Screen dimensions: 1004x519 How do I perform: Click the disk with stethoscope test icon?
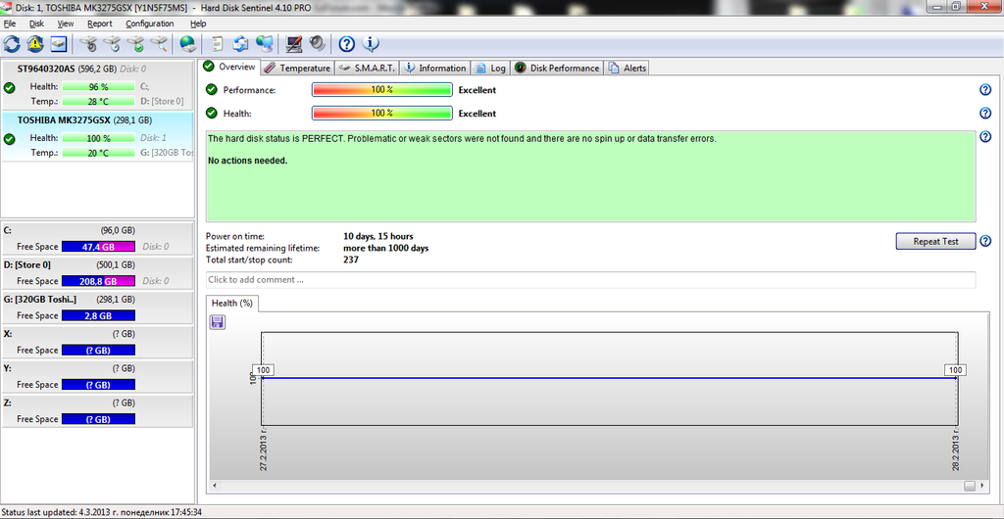[89, 44]
